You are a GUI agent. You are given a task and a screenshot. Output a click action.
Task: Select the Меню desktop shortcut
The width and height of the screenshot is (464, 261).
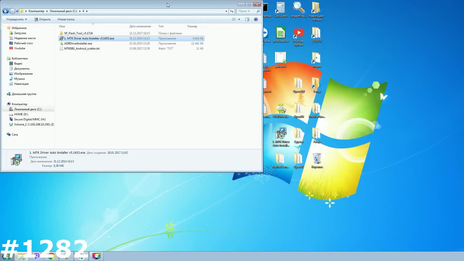coord(316,60)
